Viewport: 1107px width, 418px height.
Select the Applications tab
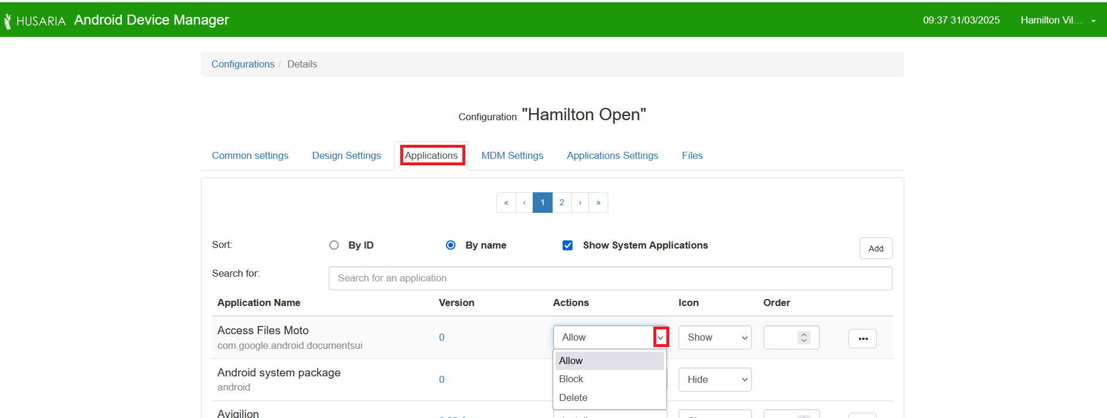coord(431,155)
